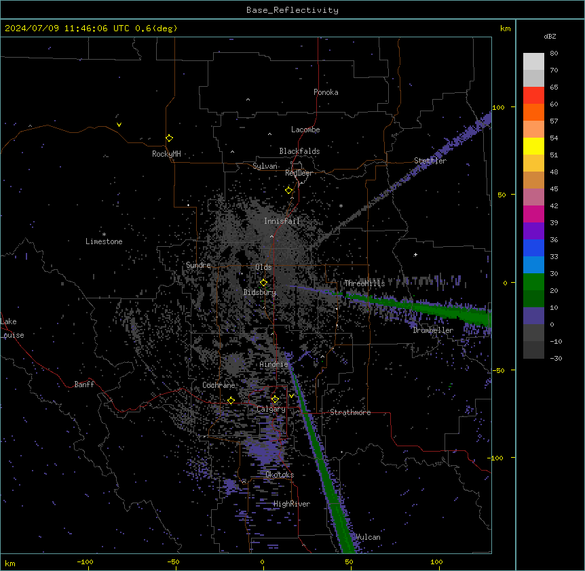Click the Lacombe city label

pyautogui.click(x=305, y=130)
